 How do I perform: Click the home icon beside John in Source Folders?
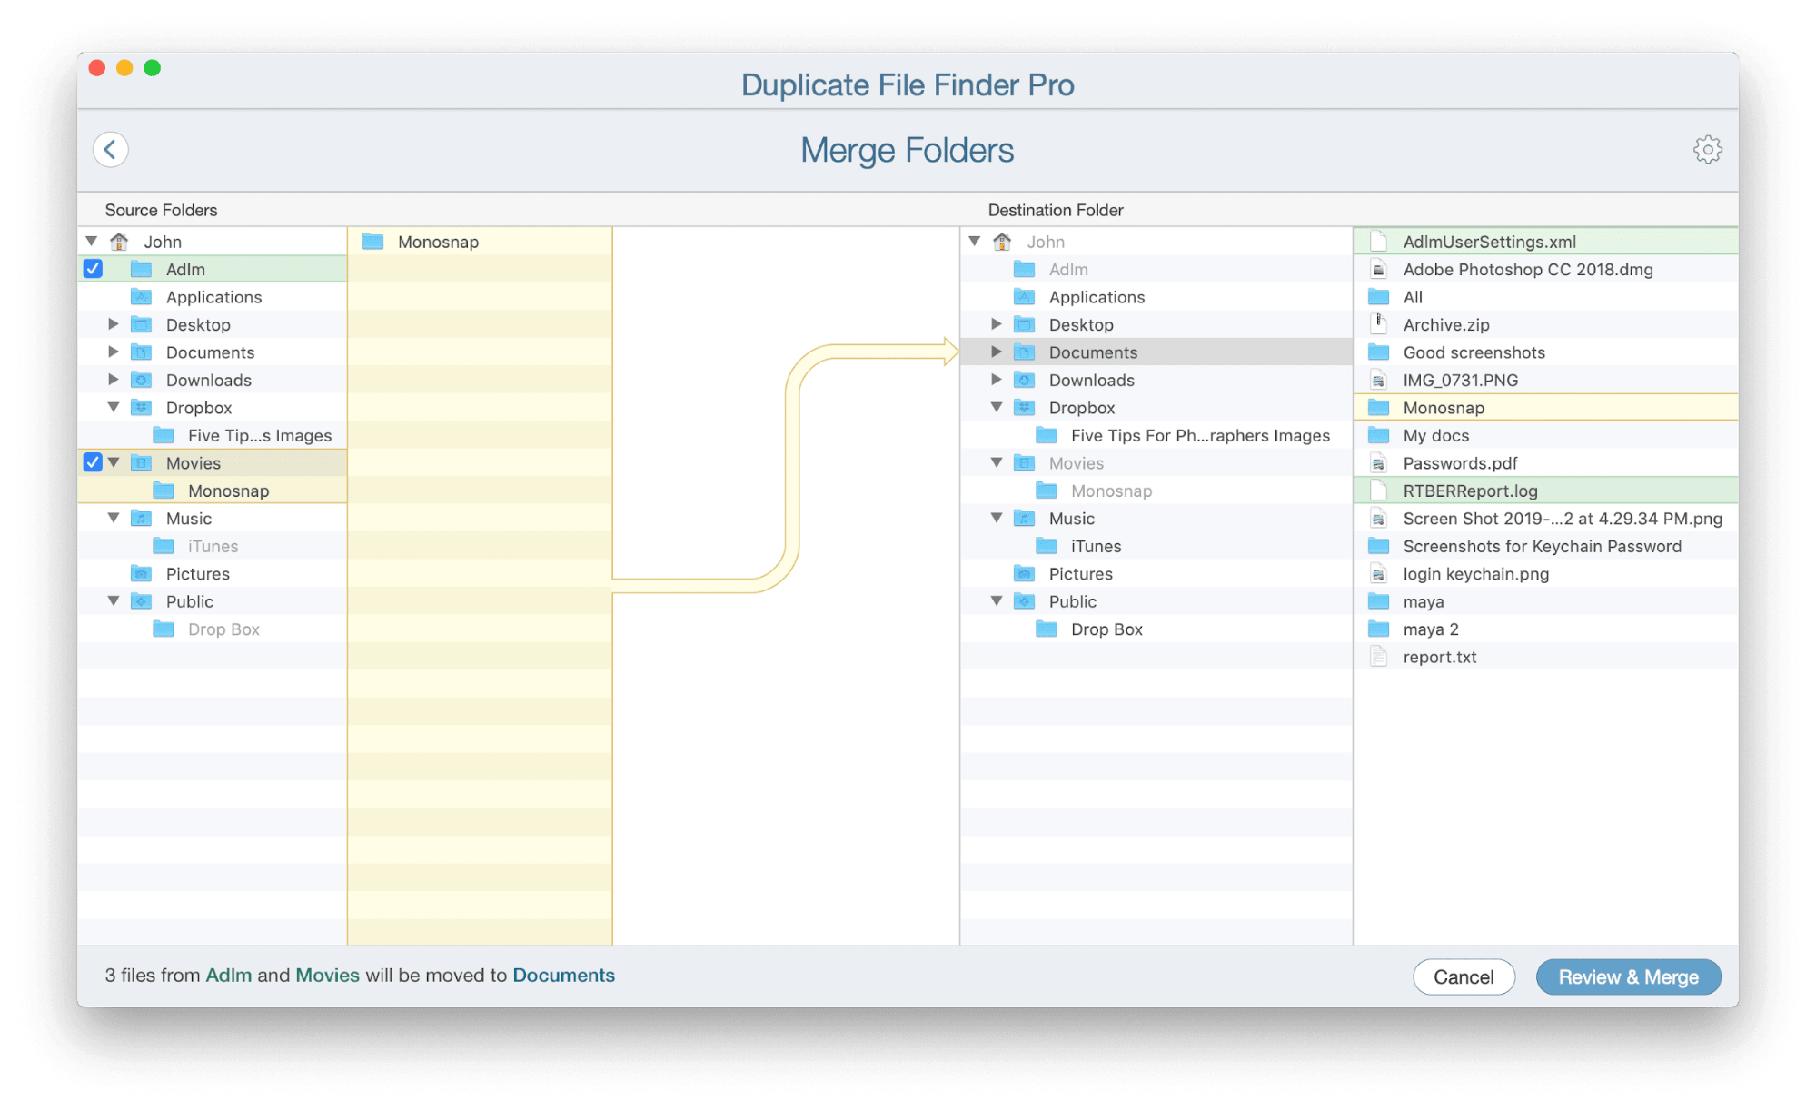pyautogui.click(x=119, y=241)
